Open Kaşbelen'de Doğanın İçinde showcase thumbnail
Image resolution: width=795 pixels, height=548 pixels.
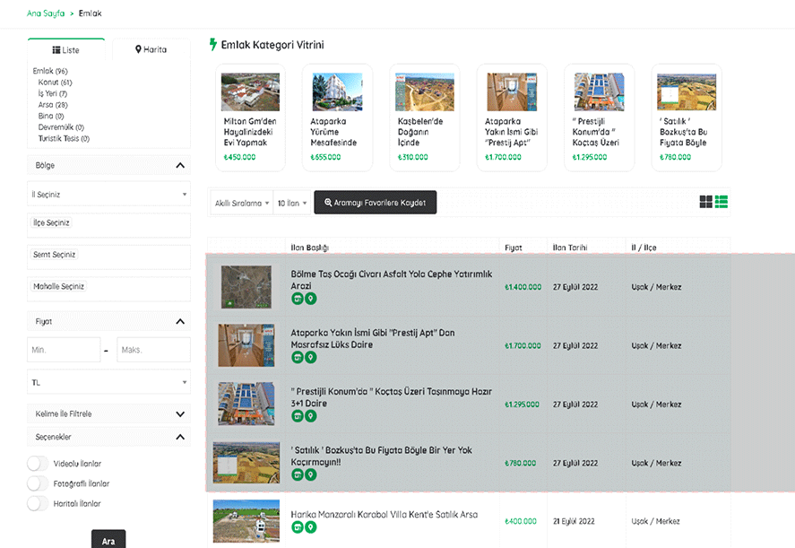click(x=425, y=92)
